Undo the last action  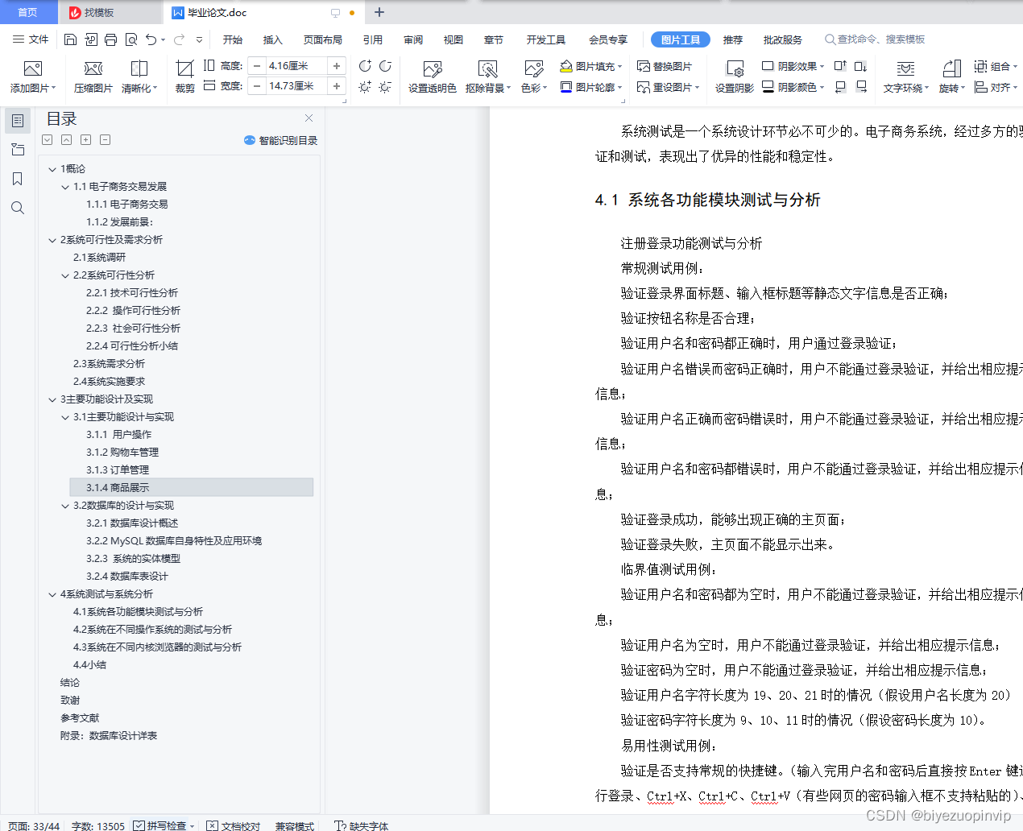coord(151,39)
